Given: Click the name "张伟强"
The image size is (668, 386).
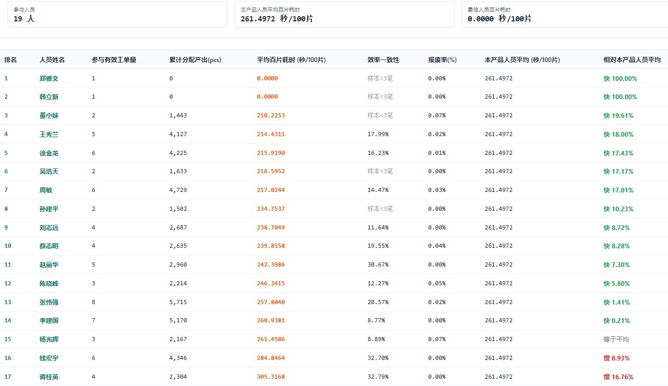Looking at the screenshot, I should pyautogui.click(x=49, y=303).
